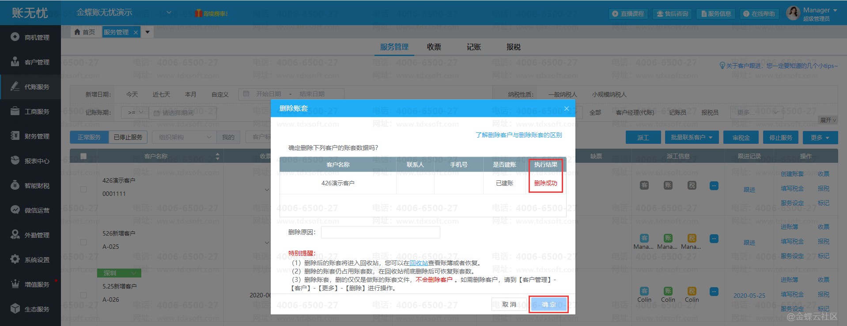Open the 组织架构 dropdown filter

point(184,138)
